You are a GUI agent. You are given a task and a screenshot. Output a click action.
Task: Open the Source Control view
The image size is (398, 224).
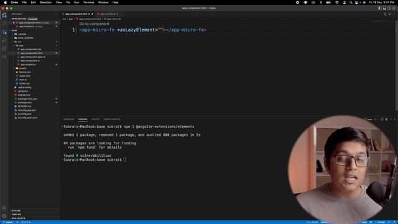click(x=4, y=32)
